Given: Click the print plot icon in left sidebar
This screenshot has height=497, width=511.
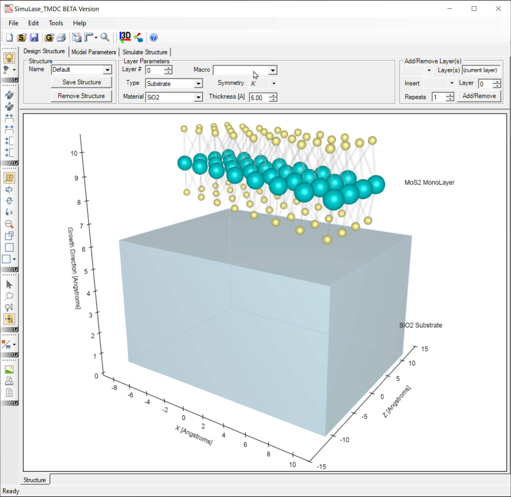Looking at the screenshot, I should (9, 381).
